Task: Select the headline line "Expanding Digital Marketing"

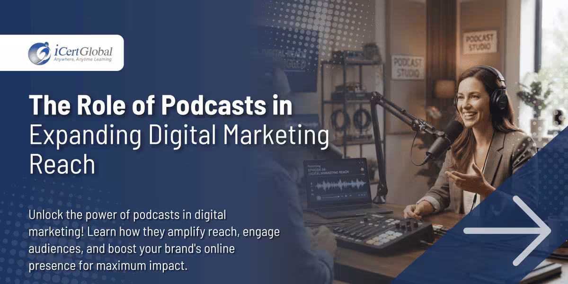Action: [x=179, y=135]
